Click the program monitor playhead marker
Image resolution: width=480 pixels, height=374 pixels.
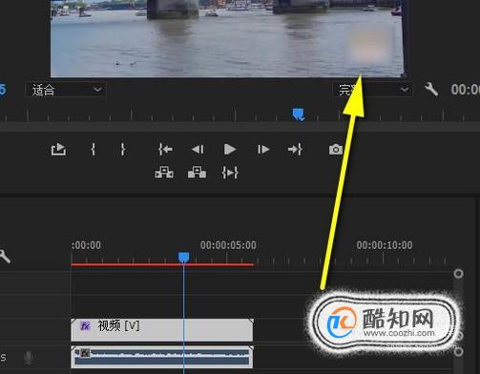299,114
